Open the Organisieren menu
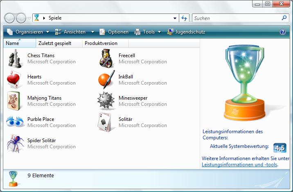The width and height of the screenshot is (293, 192). tap(29, 32)
